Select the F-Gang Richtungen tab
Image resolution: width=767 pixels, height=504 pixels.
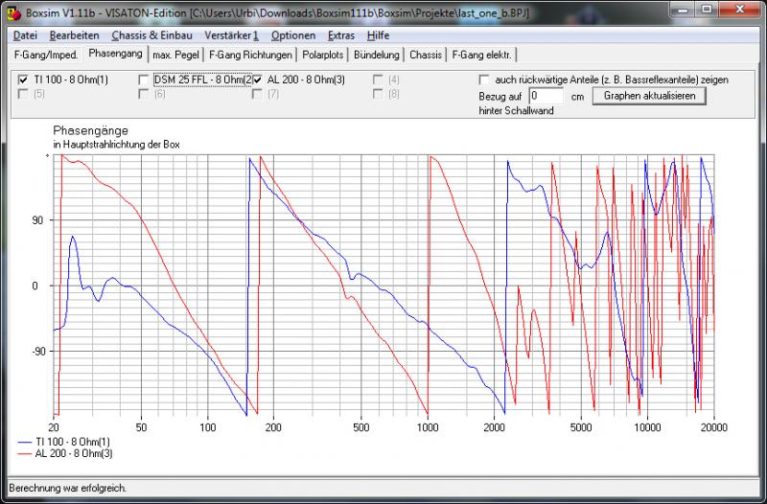(250, 55)
